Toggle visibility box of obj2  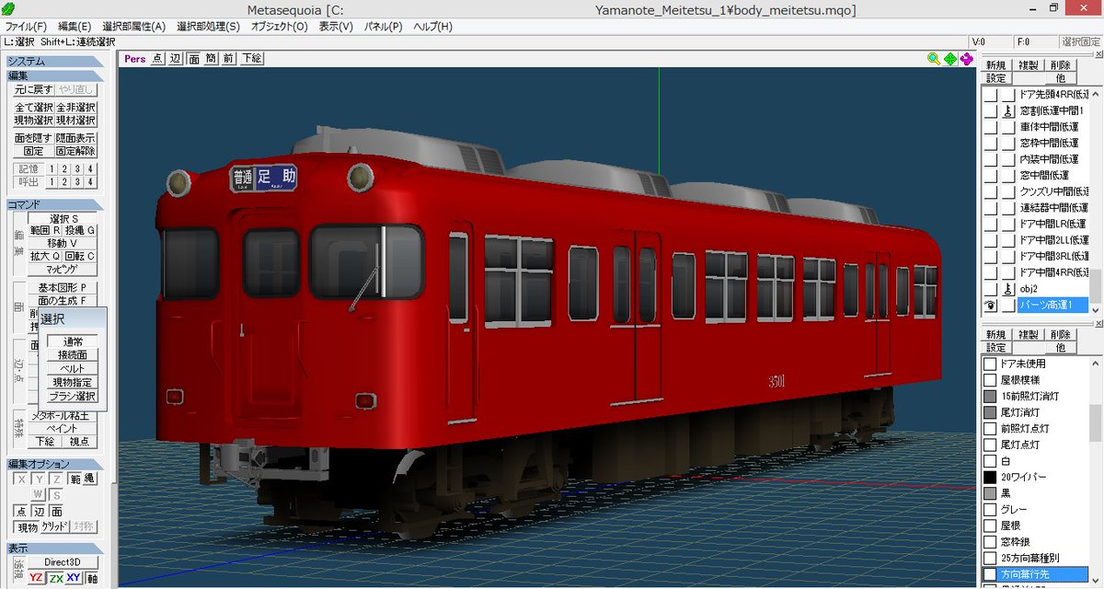tap(990, 289)
